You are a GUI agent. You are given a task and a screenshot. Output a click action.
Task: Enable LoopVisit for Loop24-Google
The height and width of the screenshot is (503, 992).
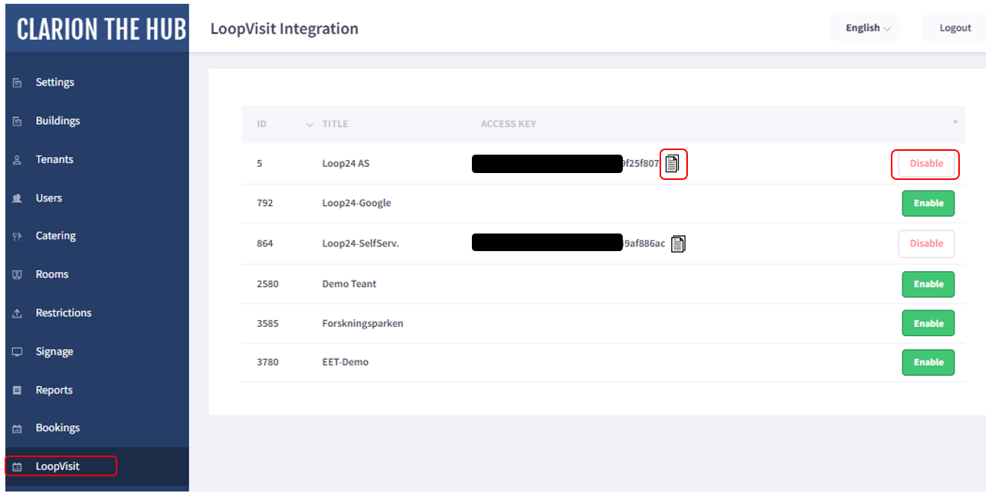(928, 204)
